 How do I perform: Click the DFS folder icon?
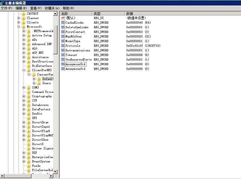[x=29, y=118]
